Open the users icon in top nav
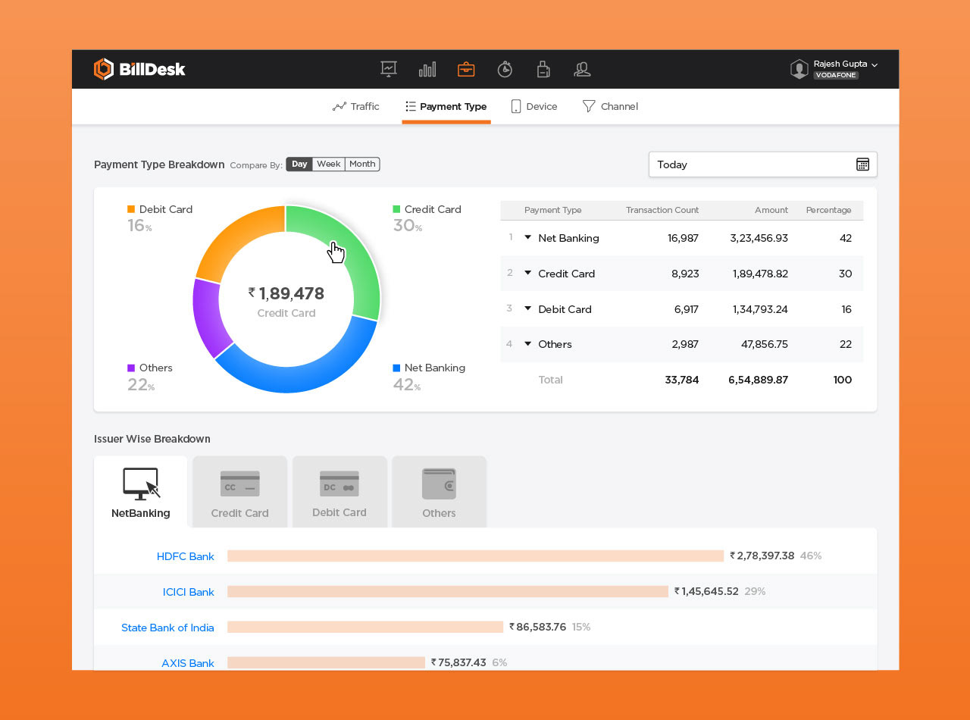The image size is (970, 720). coord(582,70)
